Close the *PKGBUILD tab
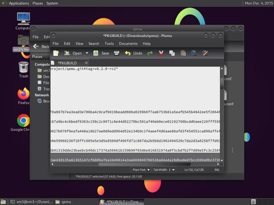The width and height of the screenshot is (274, 205). point(86,63)
